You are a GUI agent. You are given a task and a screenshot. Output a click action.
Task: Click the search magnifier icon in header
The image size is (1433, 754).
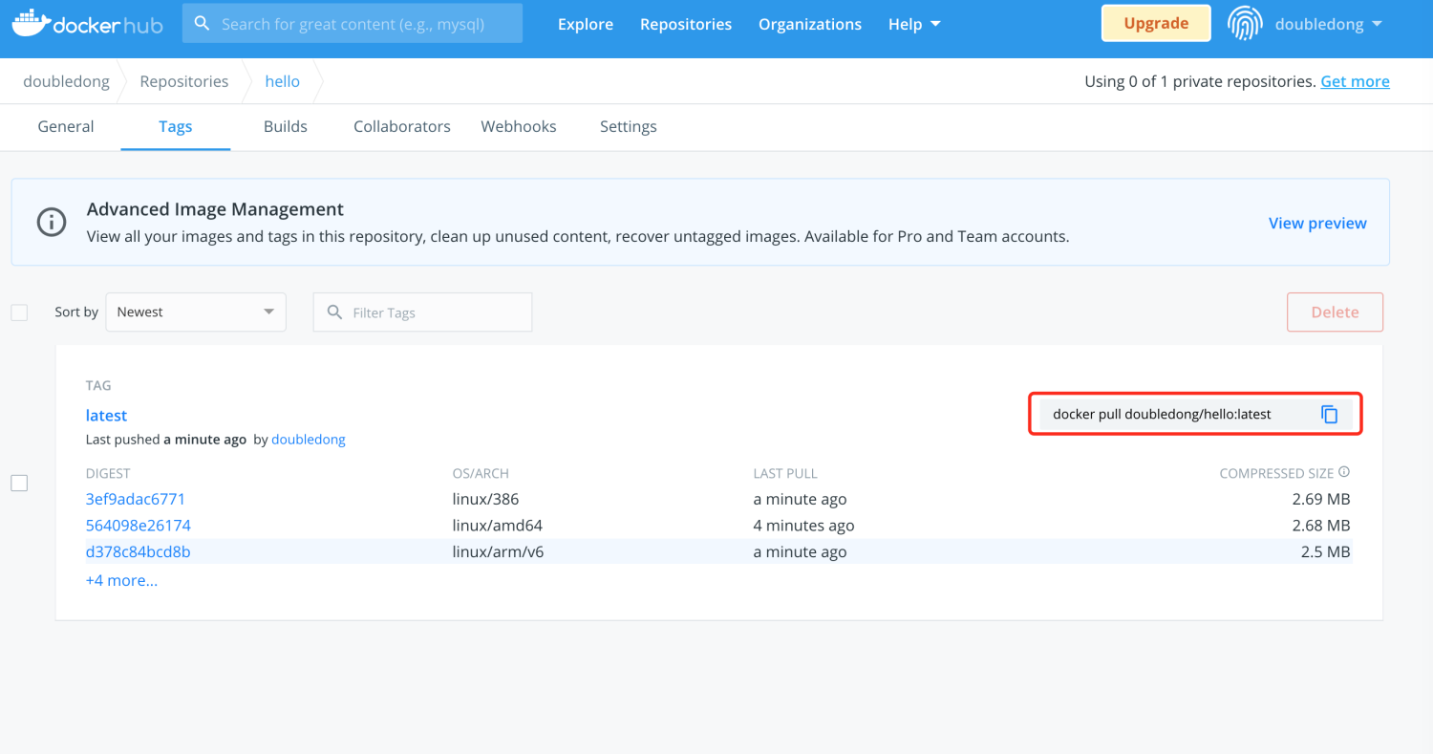pyautogui.click(x=202, y=23)
